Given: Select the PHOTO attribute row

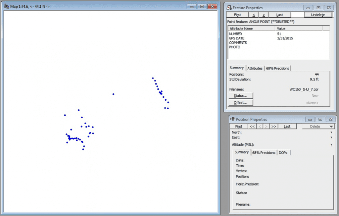Looking at the screenshot, I should point(279,47).
